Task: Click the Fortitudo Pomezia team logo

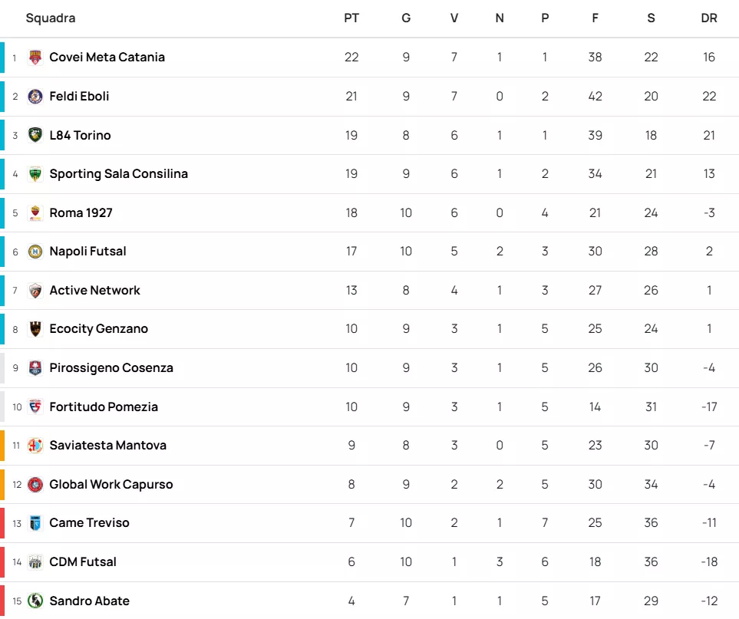Action: tap(35, 407)
